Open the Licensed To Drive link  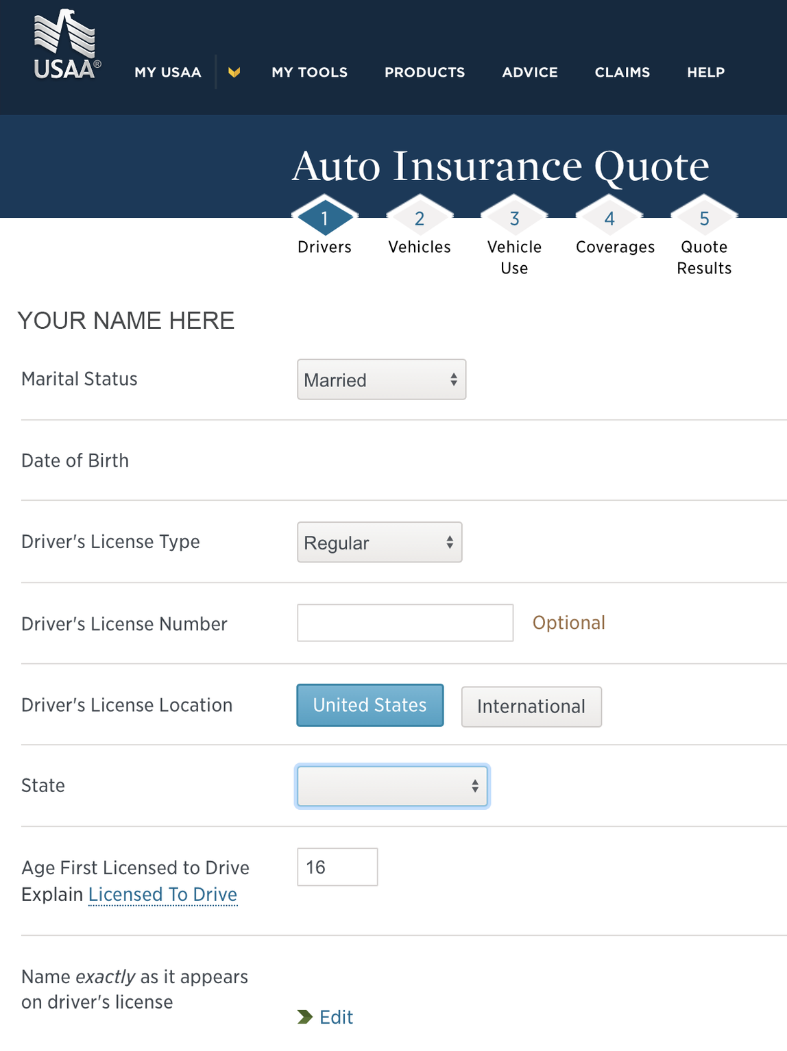pyautogui.click(x=162, y=894)
